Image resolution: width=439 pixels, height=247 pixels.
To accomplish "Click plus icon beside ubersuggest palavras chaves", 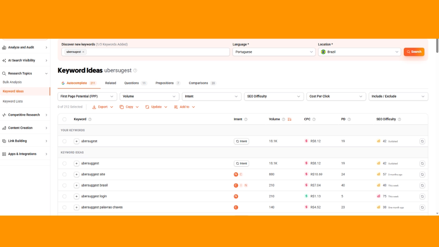I will pyautogui.click(x=76, y=207).
